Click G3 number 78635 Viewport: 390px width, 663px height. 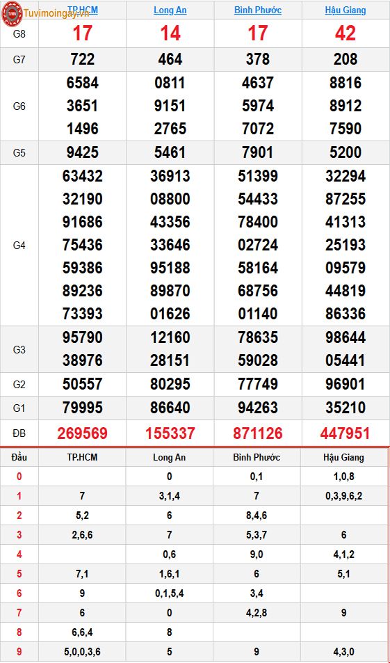coord(258,337)
